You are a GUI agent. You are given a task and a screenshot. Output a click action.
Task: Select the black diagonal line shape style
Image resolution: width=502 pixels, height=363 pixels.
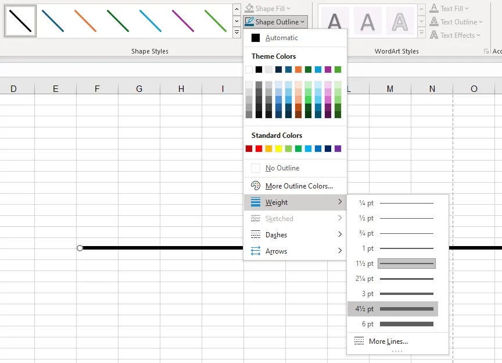(20, 21)
